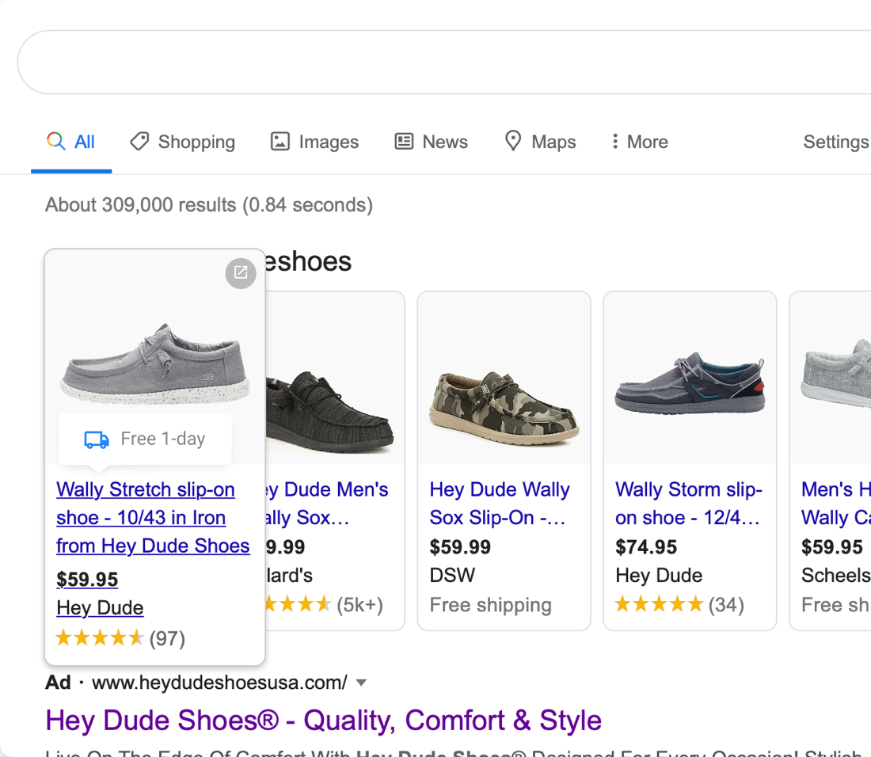Click the black Wally Sox shoe image
Screen dimensions: 871x757
pos(329,410)
